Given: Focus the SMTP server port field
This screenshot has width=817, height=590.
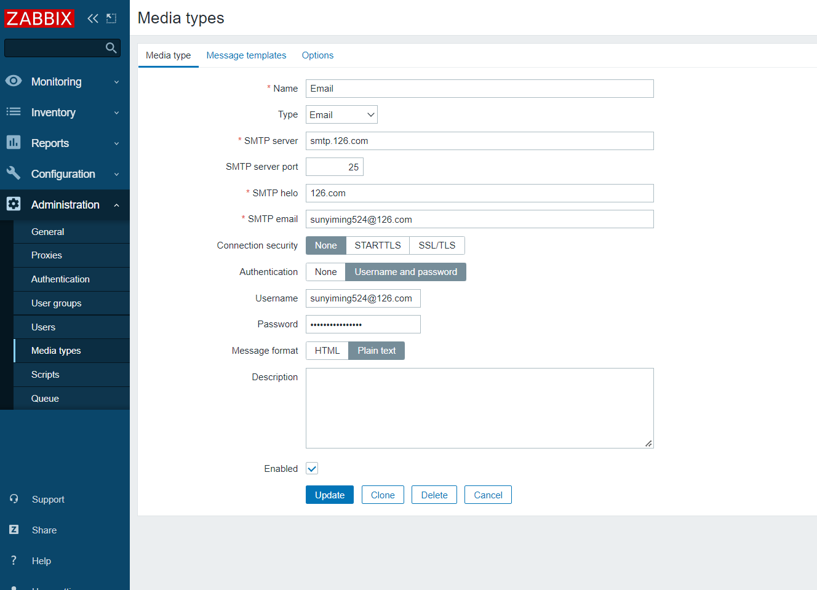Looking at the screenshot, I should coord(335,167).
